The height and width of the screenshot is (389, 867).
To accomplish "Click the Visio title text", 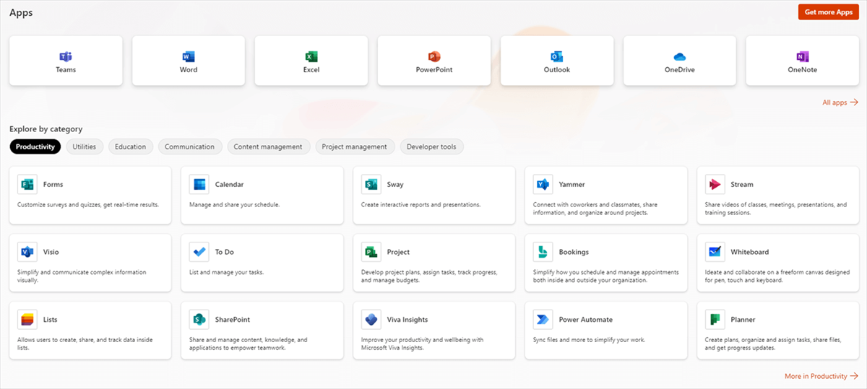I will tap(51, 252).
